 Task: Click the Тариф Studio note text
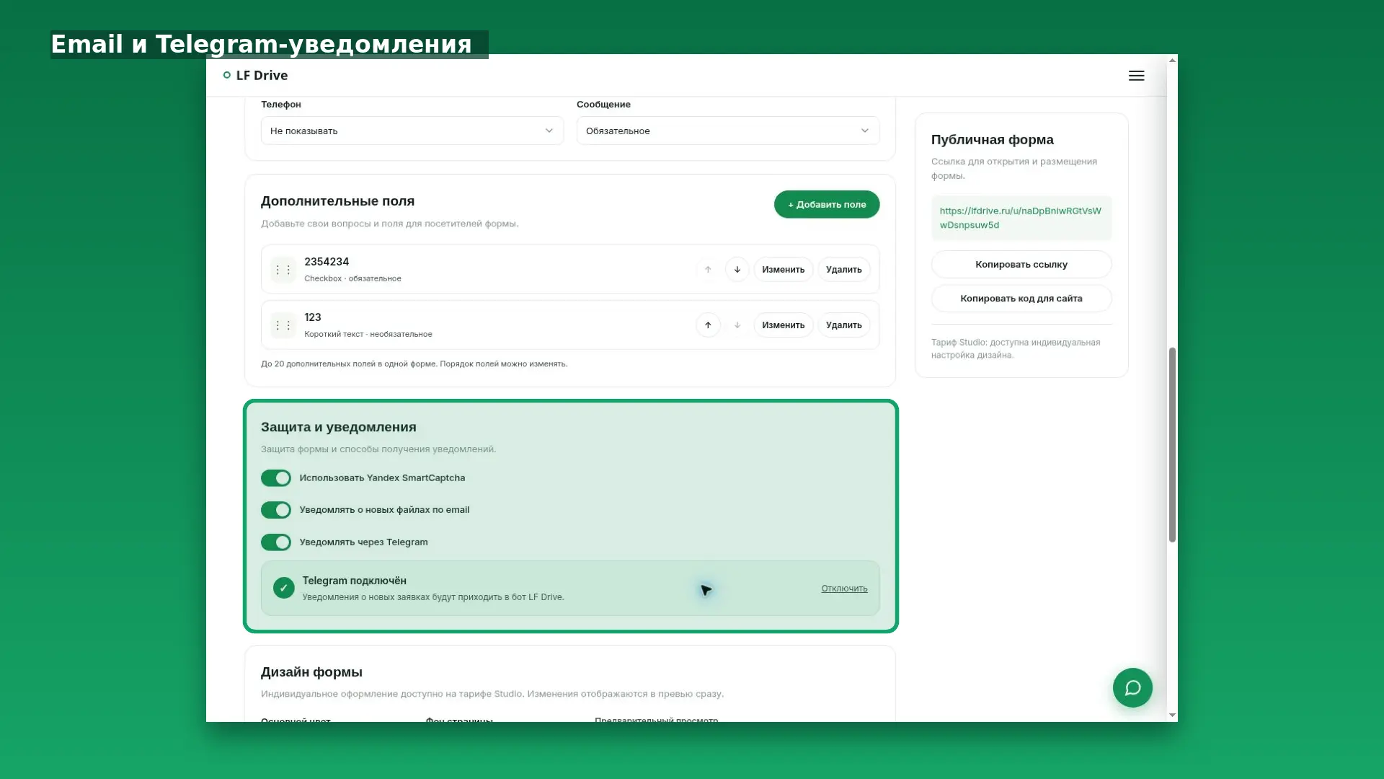click(x=1015, y=348)
